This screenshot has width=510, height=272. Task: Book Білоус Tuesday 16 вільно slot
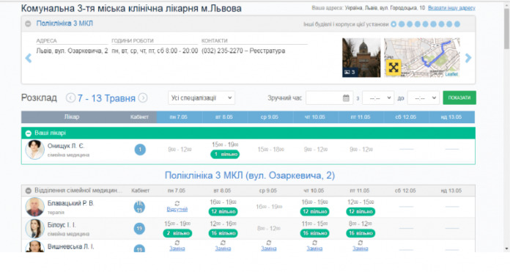[223, 233]
